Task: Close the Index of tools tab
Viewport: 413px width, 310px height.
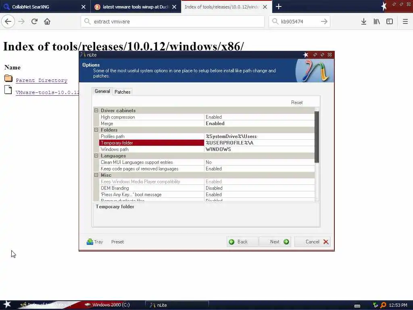Action: 265,7
